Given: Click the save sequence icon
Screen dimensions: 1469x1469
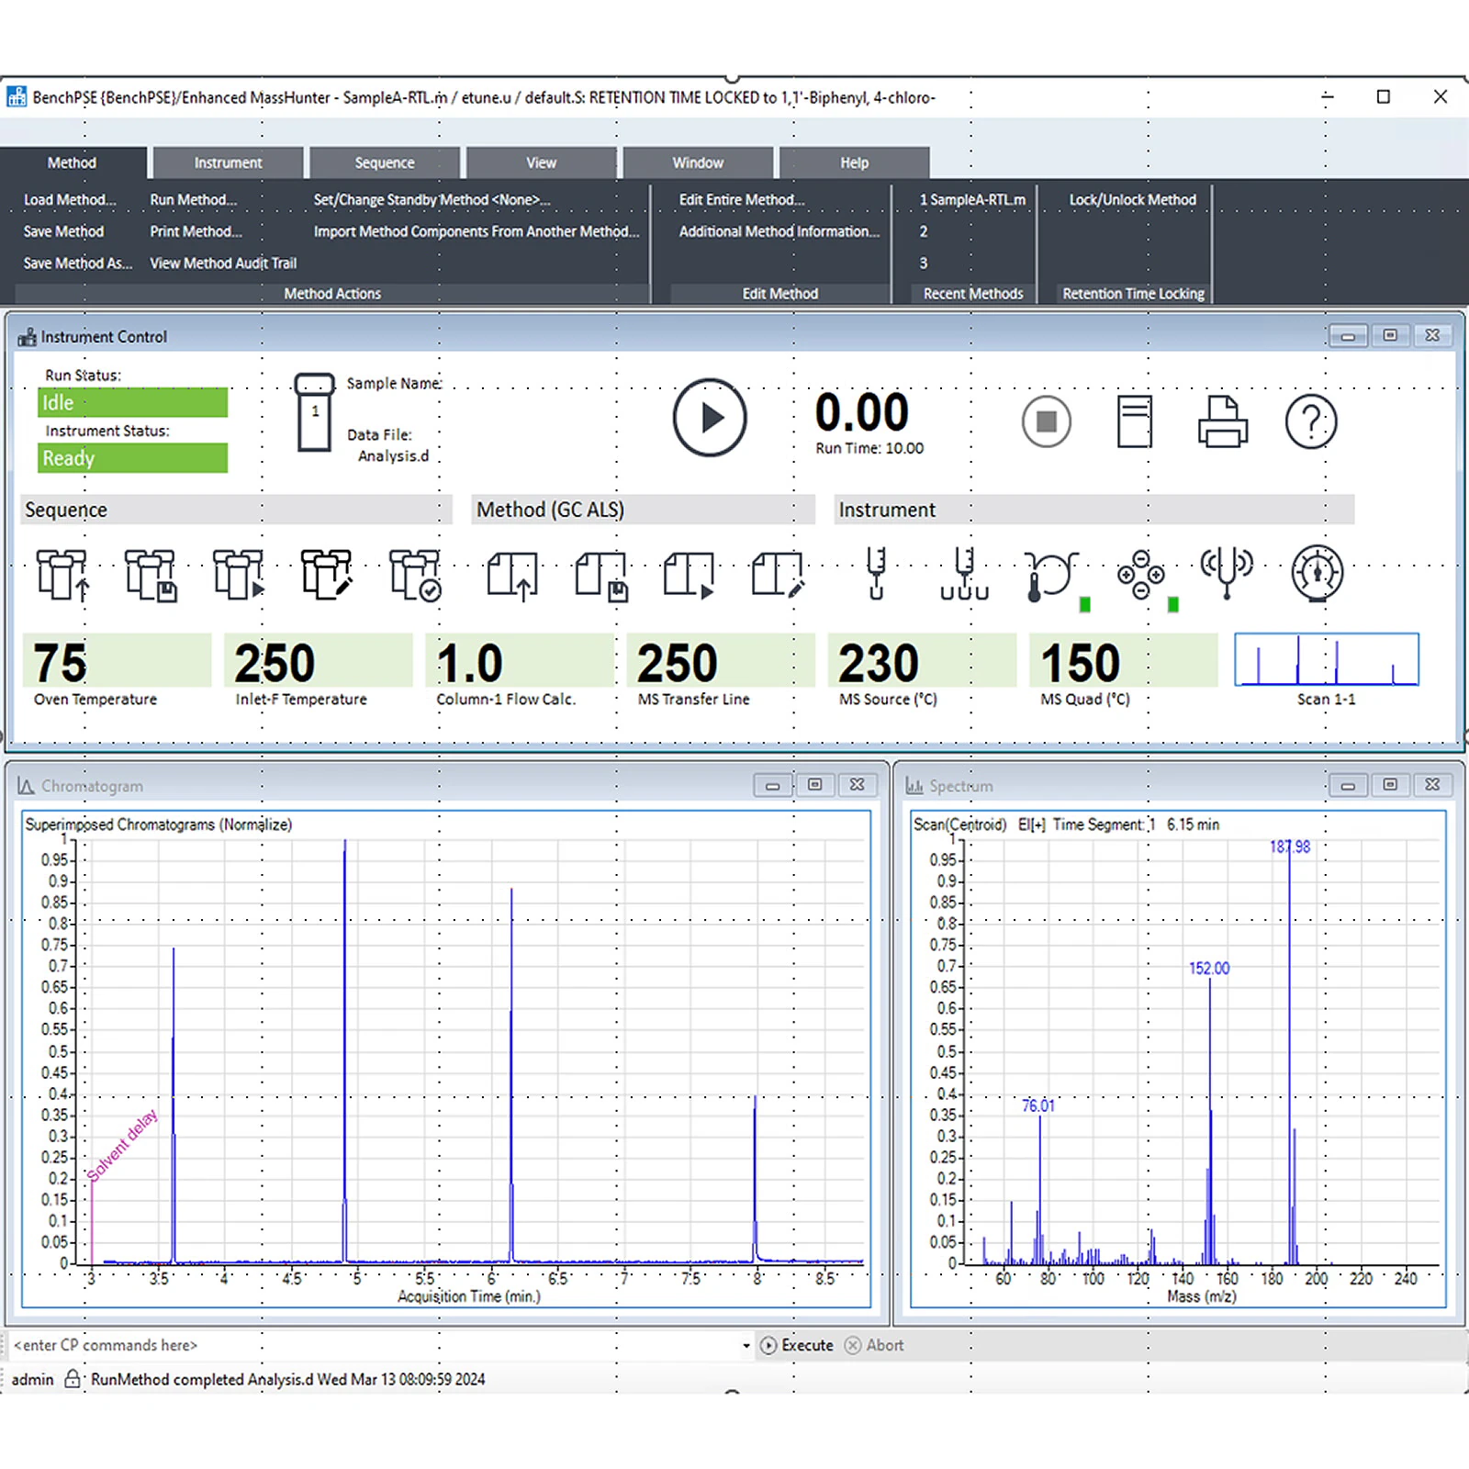Looking at the screenshot, I should click(x=151, y=575).
